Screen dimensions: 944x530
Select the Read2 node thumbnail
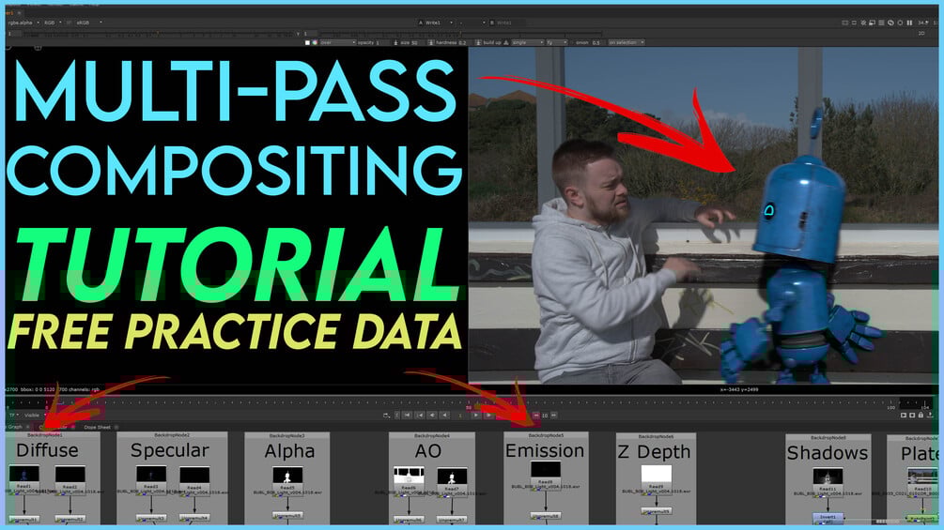click(70, 474)
